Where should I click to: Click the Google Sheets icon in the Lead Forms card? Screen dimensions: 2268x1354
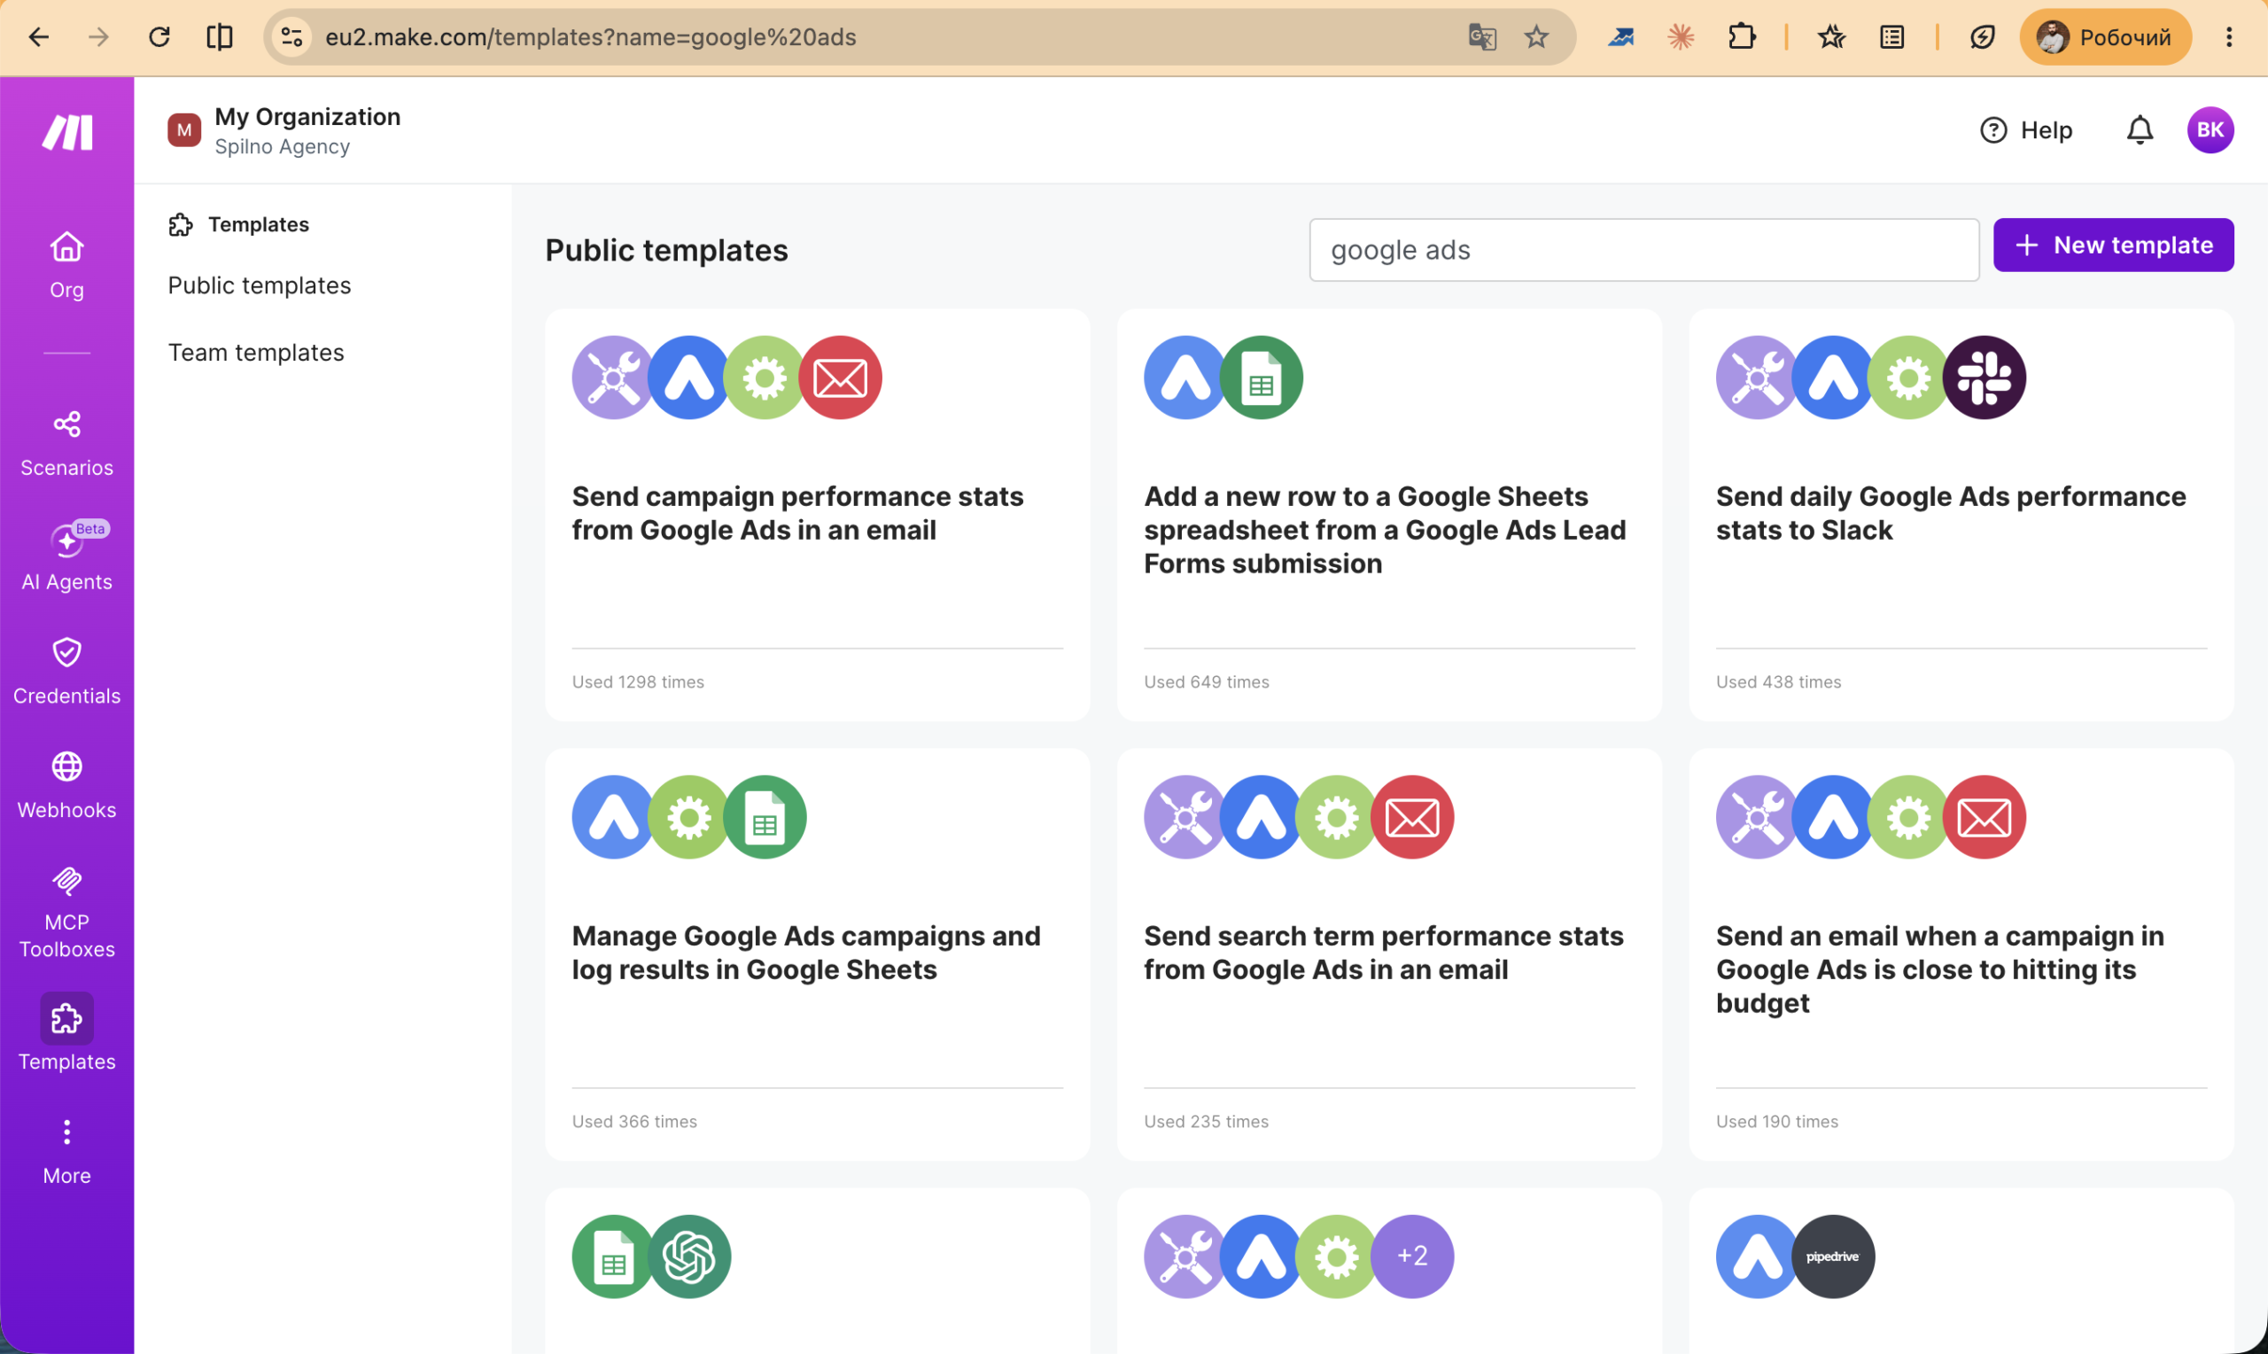[x=1262, y=377]
